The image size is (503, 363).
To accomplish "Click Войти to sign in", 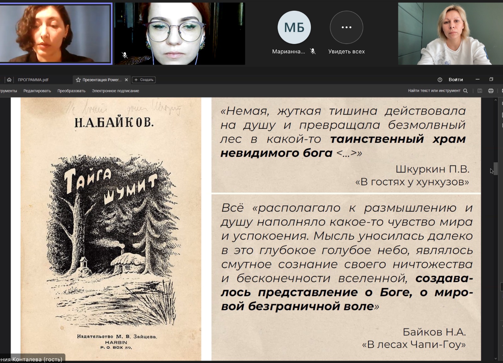I will pos(456,80).
